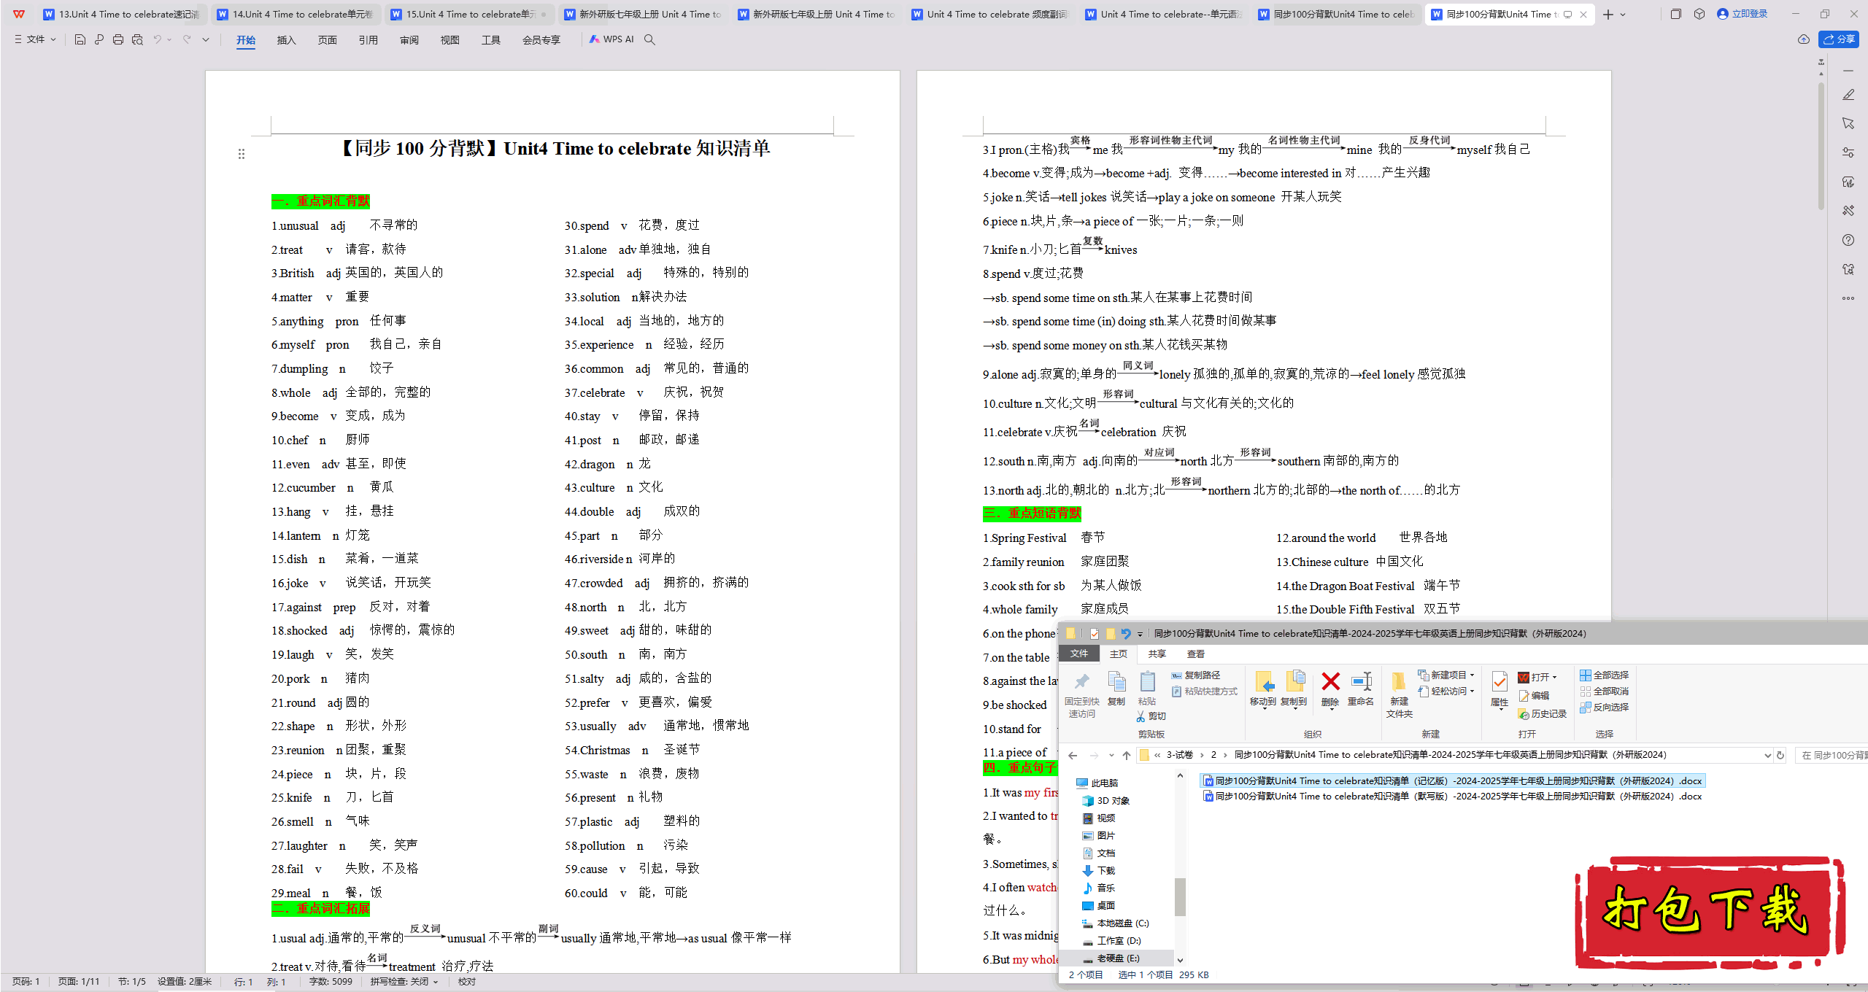Click the WPS logo home icon
1868x992 pixels.
coord(19,14)
